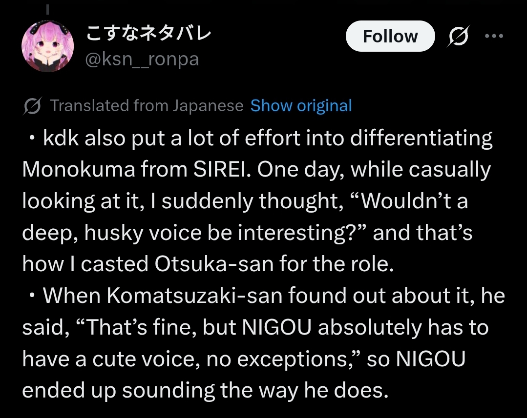
Task: Open the three-dot more options menu
Action: pyautogui.click(x=493, y=37)
